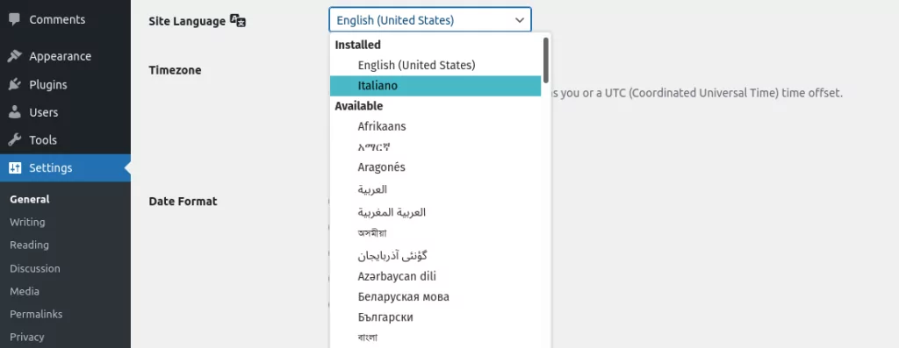Open Reading settings submenu
Screen dimensions: 899x348
point(29,245)
